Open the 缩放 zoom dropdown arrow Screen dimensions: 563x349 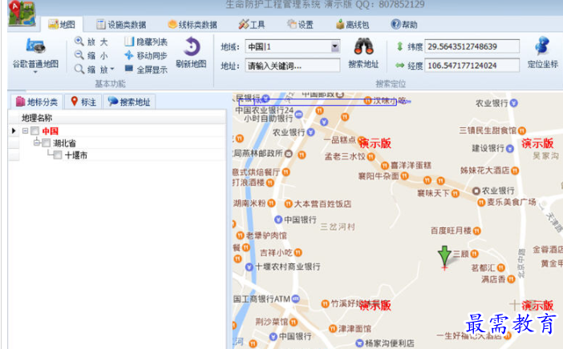pos(112,69)
